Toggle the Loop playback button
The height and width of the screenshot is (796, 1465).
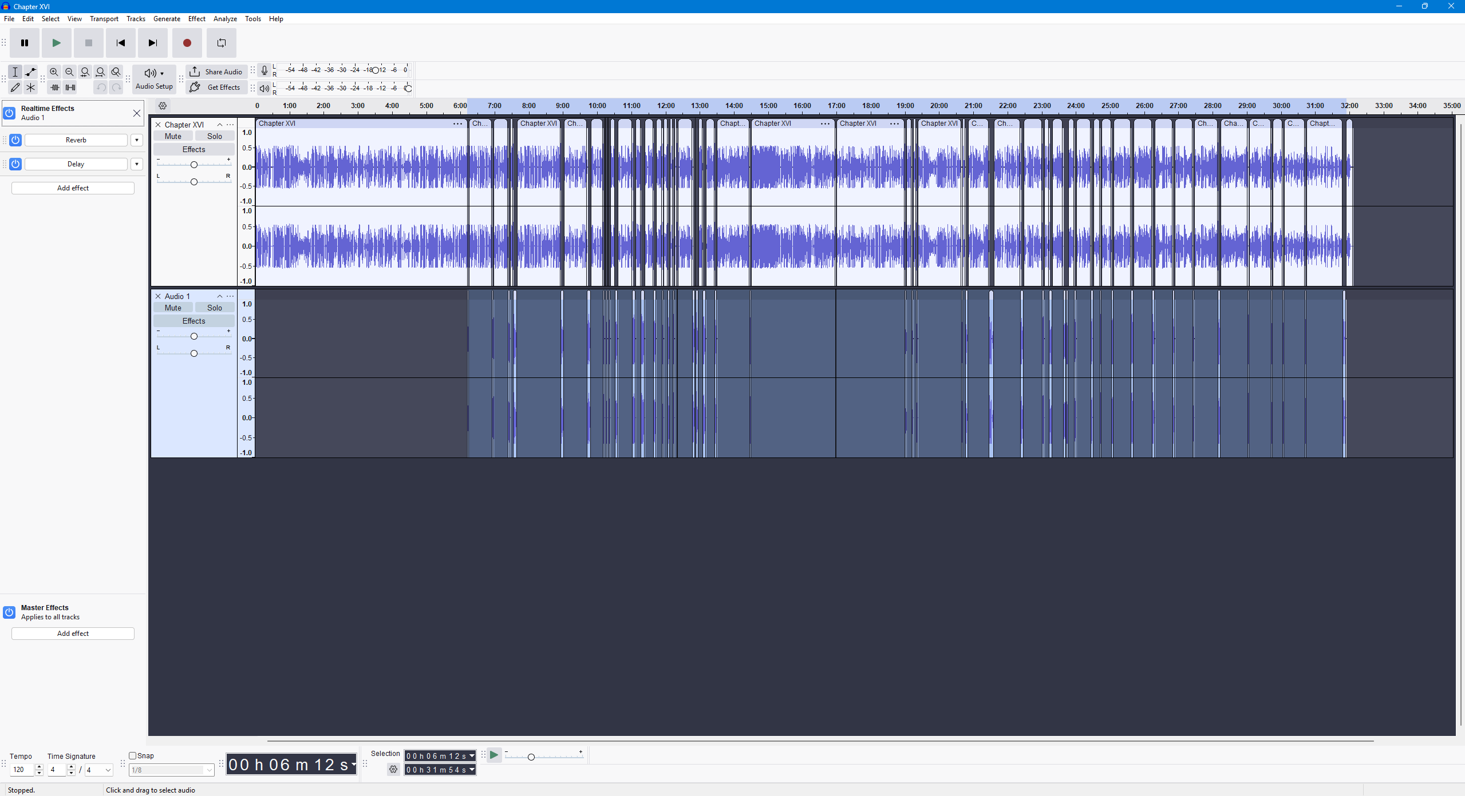pos(222,43)
